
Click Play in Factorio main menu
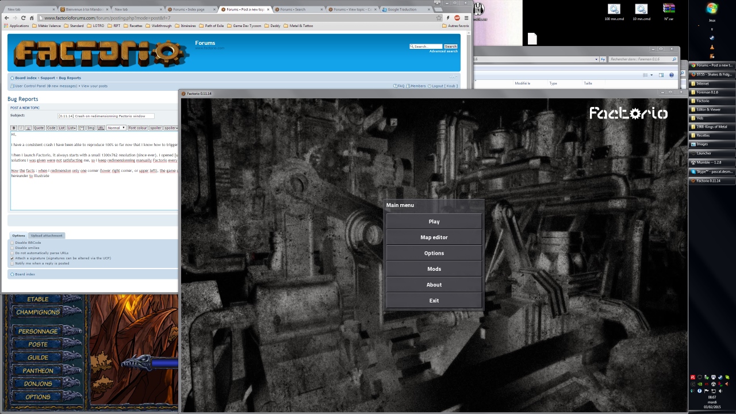tap(434, 221)
